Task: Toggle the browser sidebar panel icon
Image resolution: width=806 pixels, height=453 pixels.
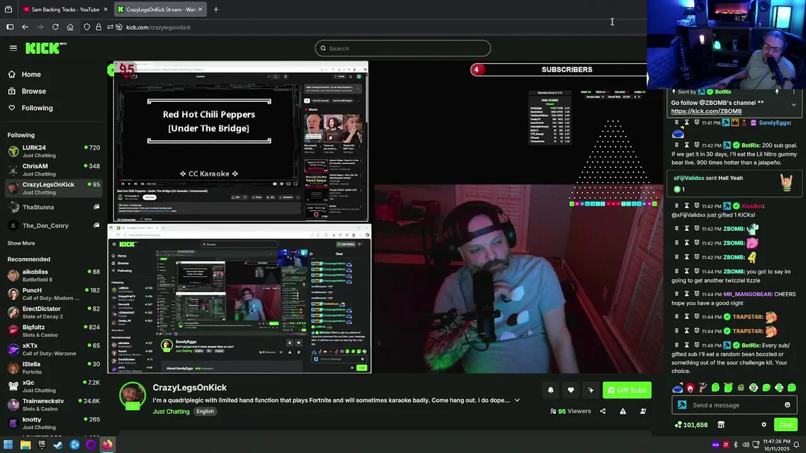Action: pyautogui.click(x=10, y=27)
